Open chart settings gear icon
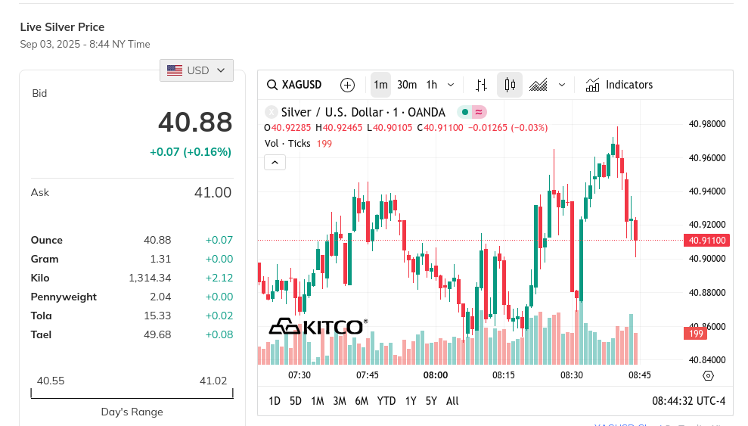 pyautogui.click(x=709, y=376)
